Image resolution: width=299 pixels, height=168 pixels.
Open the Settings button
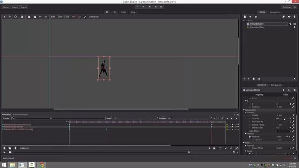287,7
